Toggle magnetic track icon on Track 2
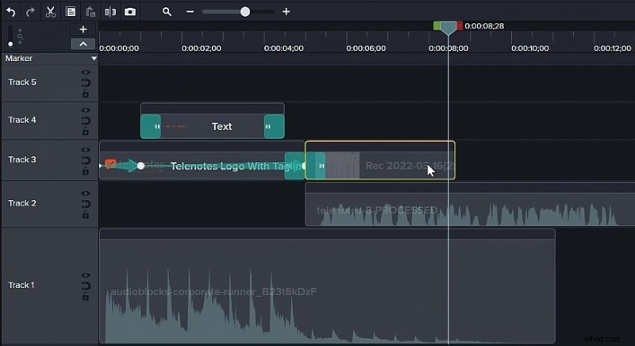635x346 pixels. click(86, 204)
